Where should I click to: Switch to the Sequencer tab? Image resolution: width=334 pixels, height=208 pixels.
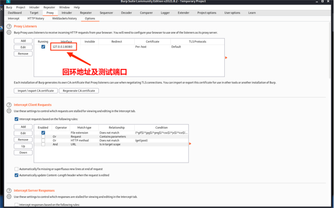pos(106,13)
